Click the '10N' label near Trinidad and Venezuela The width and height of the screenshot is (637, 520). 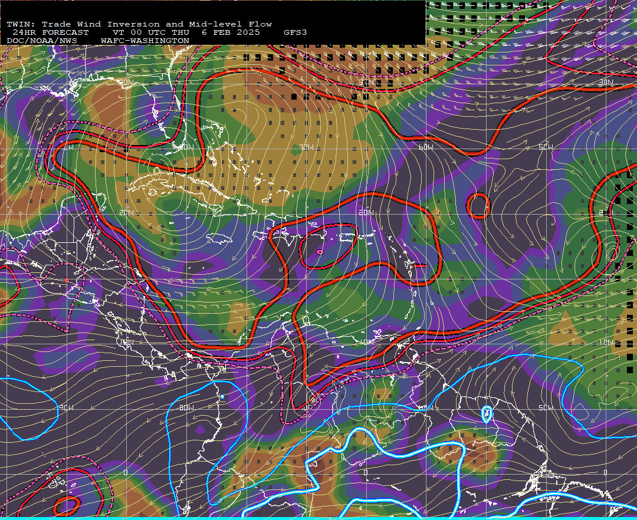click(x=366, y=342)
